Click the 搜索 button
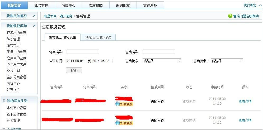The height and width of the screenshot is (130, 263). 74,70
